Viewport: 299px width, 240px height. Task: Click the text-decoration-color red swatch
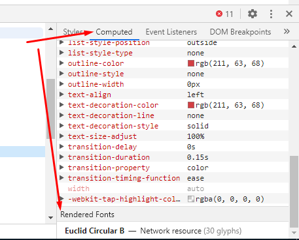tap(191, 105)
